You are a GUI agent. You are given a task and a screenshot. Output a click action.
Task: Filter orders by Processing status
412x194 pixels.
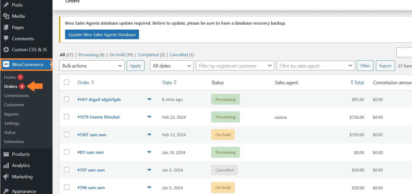91,55
